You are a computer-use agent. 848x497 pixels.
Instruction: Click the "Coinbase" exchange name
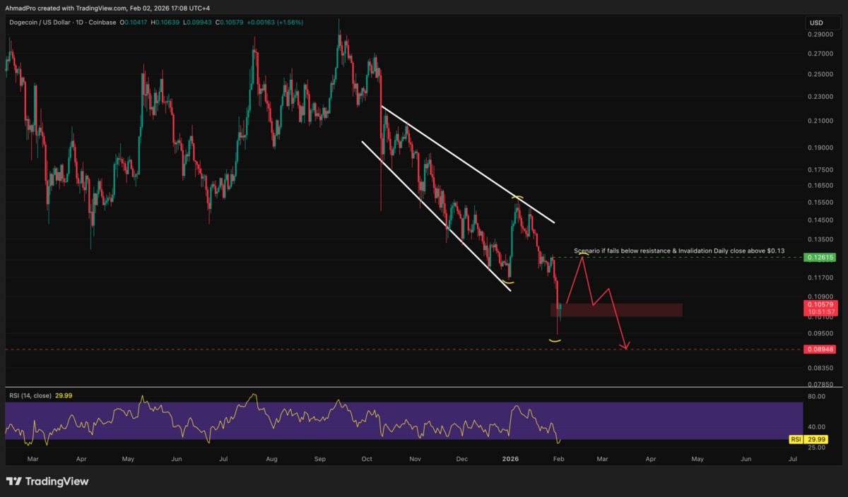(101, 22)
